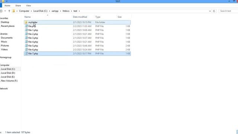Image resolution: width=238 pixels, height=134 pixels.
Task: Select Homegroup in the navigation pane
Action: (6, 57)
